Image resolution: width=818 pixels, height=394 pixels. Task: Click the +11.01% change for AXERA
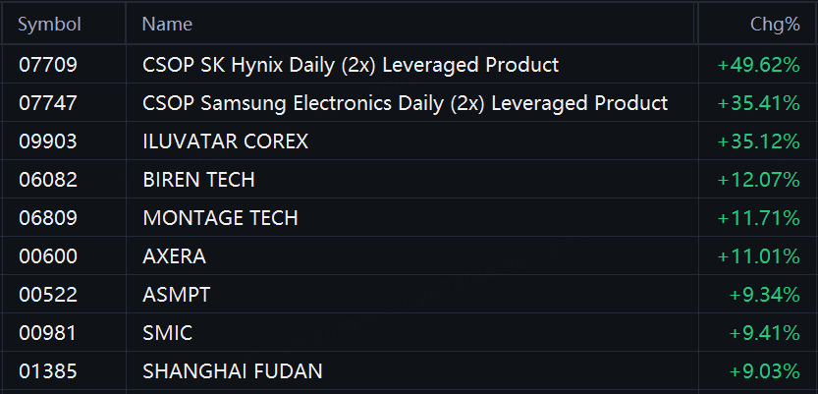(x=758, y=256)
